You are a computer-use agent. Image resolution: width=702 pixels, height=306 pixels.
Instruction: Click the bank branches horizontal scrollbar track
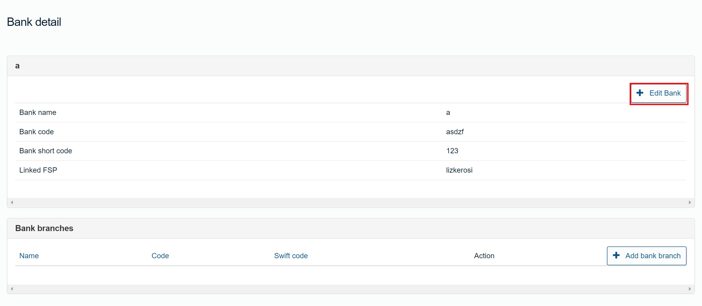coord(351,289)
